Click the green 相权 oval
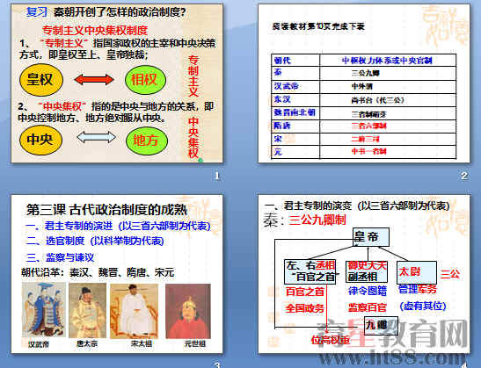 (145, 80)
